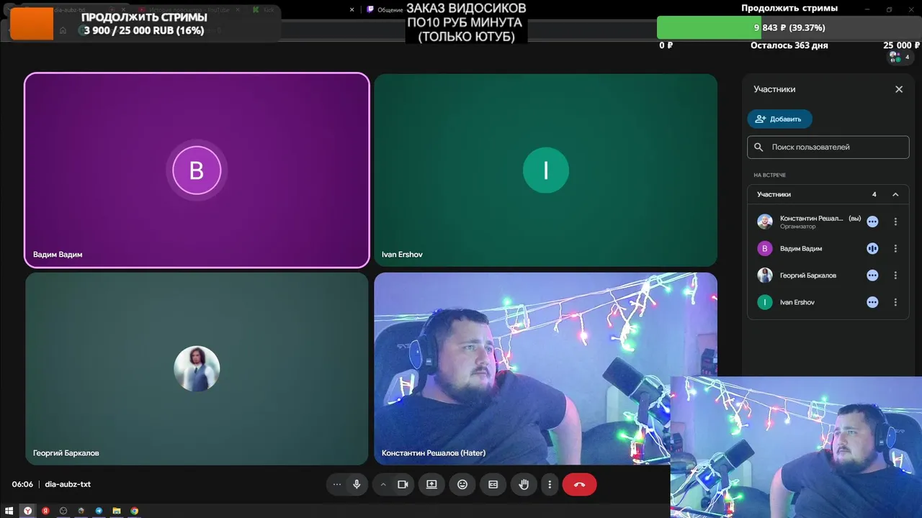Click the Вадим Вадим name in participants list

pos(801,248)
